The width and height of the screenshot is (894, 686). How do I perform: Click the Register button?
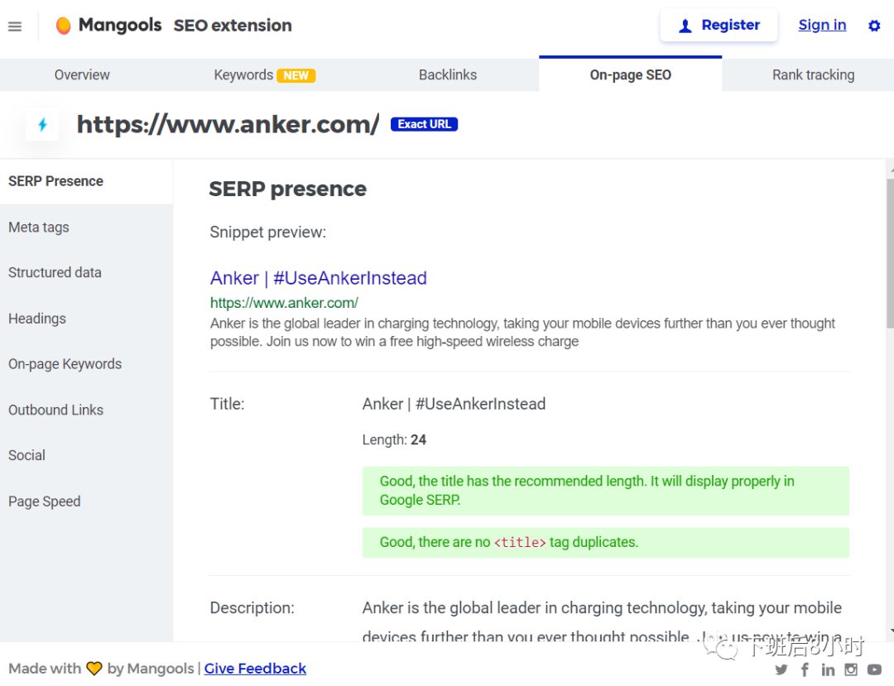click(719, 26)
